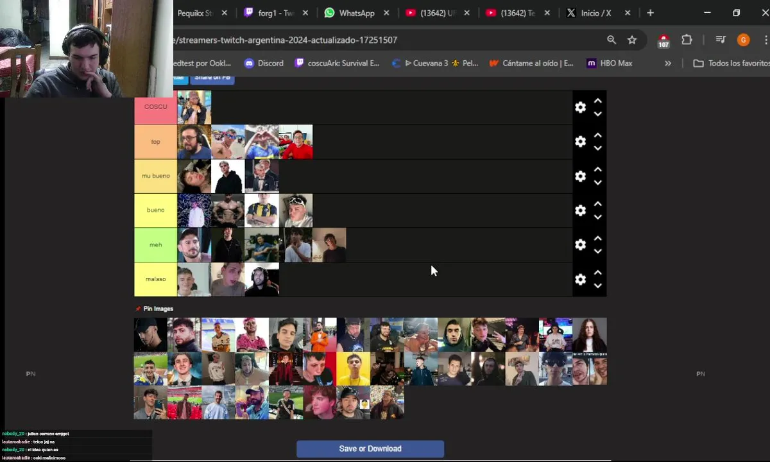
Task: Open settings gear for the meh tier row
Action: click(580, 245)
